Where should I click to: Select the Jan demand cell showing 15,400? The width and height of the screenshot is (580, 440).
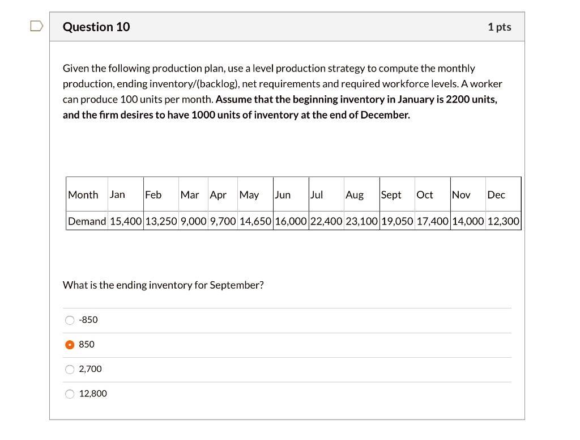(125, 221)
